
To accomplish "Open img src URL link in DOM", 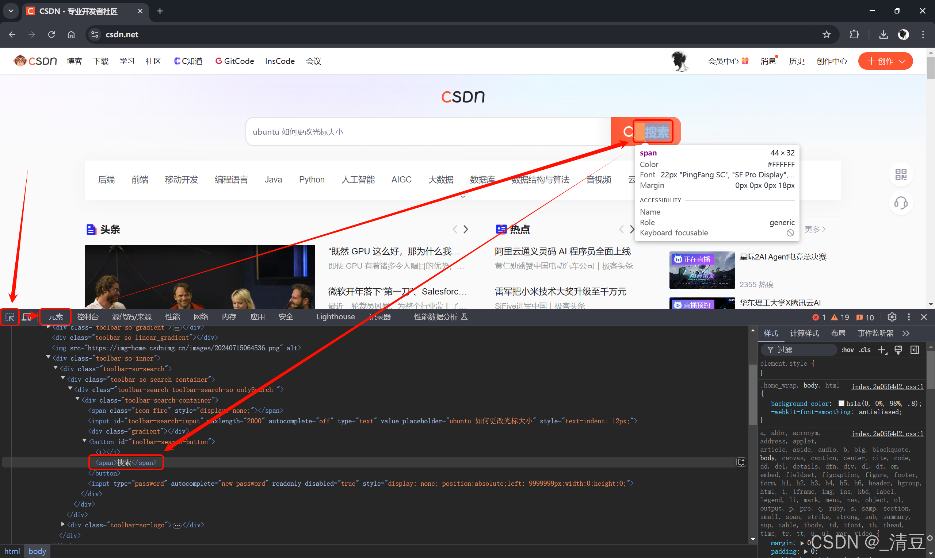I will [x=184, y=348].
